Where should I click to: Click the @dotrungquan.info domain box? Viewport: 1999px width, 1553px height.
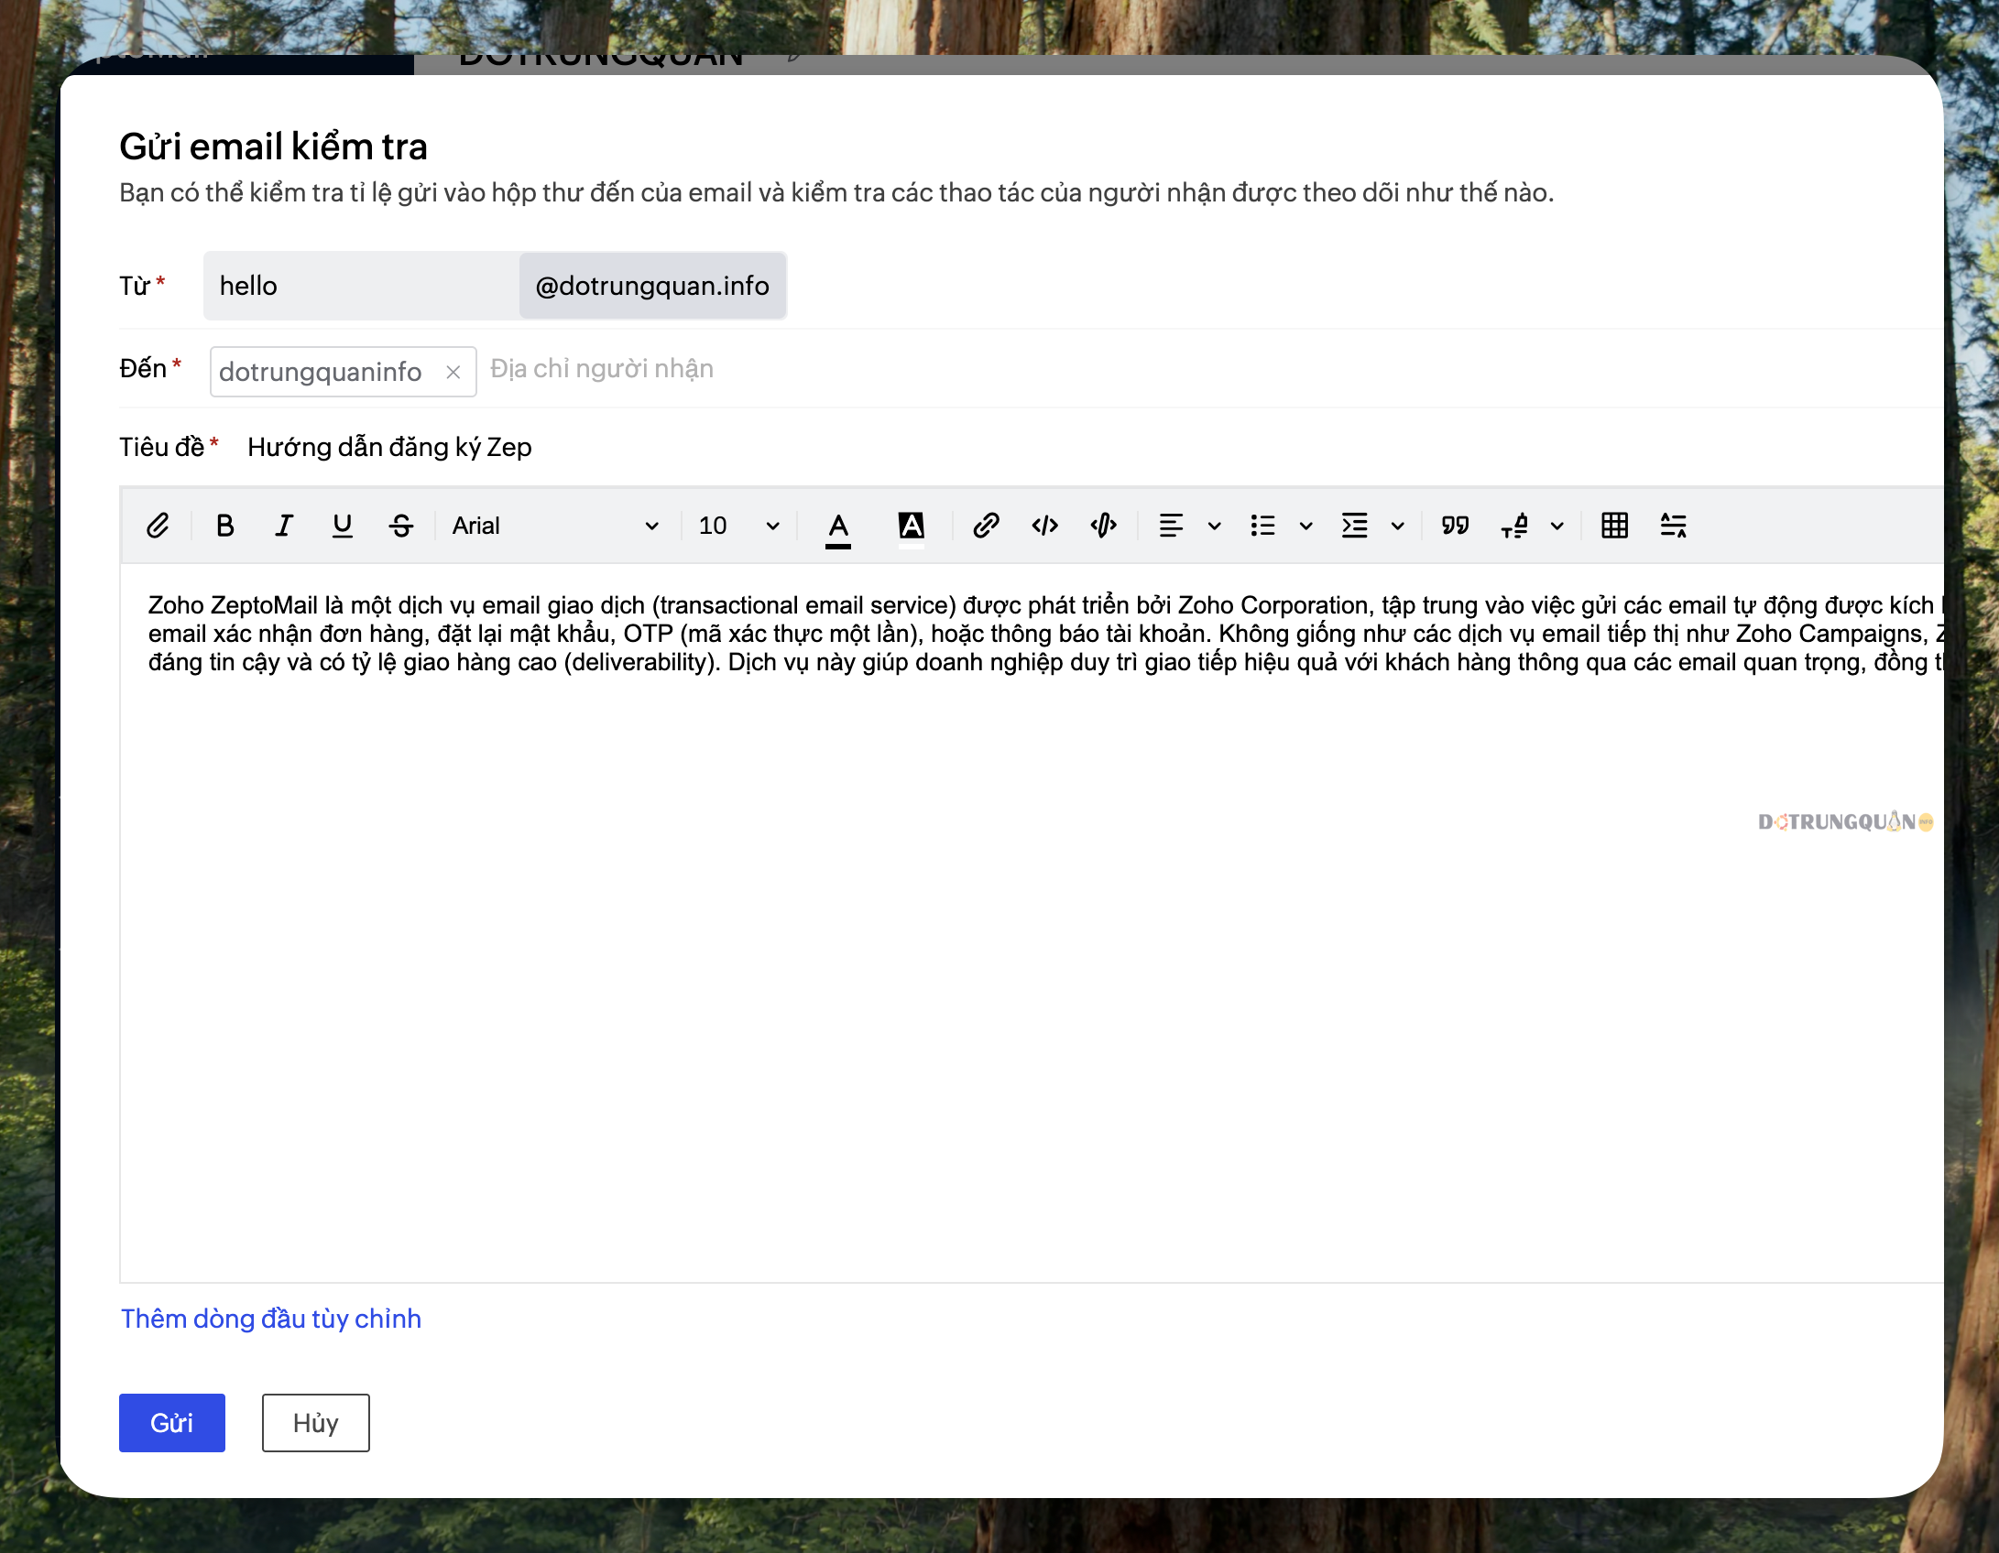pos(652,286)
